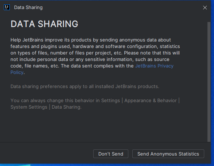
Task: Click the separator line above the buttons
Action: click(105, 143)
